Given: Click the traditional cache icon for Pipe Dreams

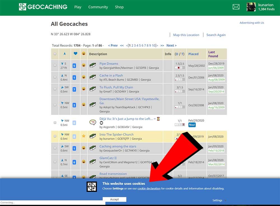Looking at the screenshot, I should 93,65.
